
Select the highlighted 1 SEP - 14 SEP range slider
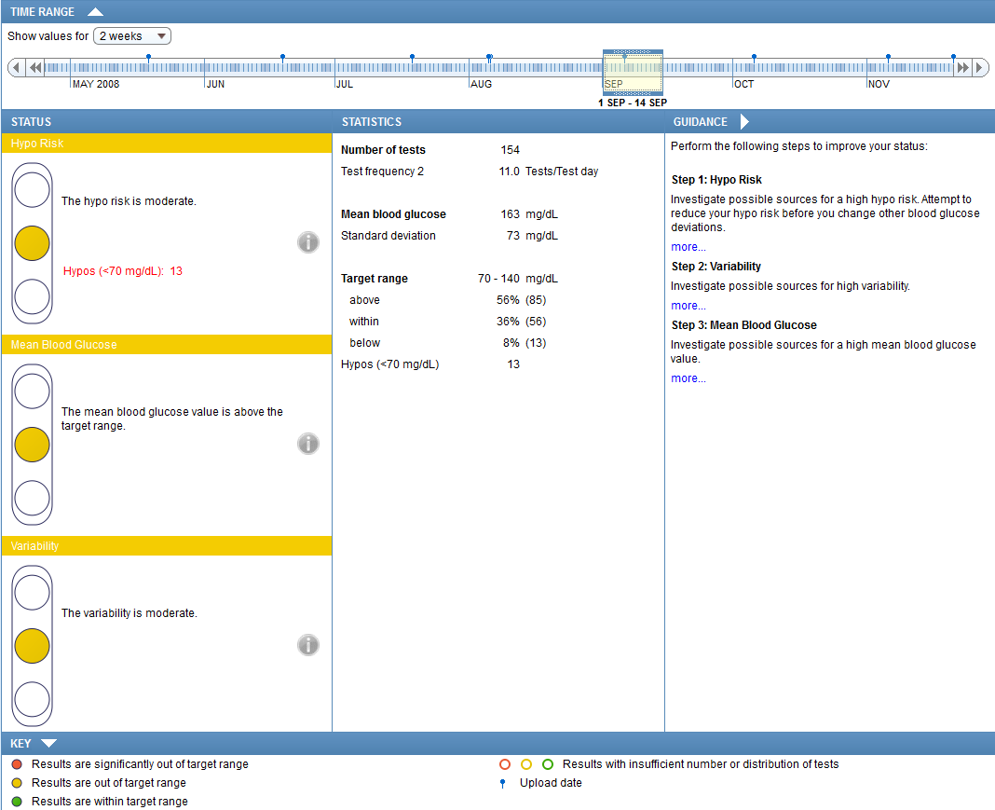click(x=633, y=73)
